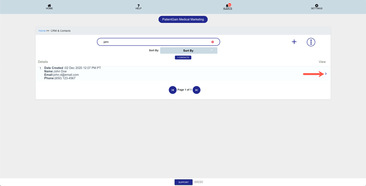This screenshot has width=366, height=186.
Task: Jump to first page of contacts
Action: (x=173, y=90)
